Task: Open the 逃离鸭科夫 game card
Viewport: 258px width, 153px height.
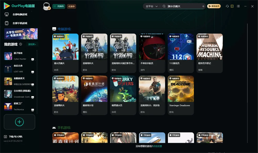Action: click(x=65, y=95)
